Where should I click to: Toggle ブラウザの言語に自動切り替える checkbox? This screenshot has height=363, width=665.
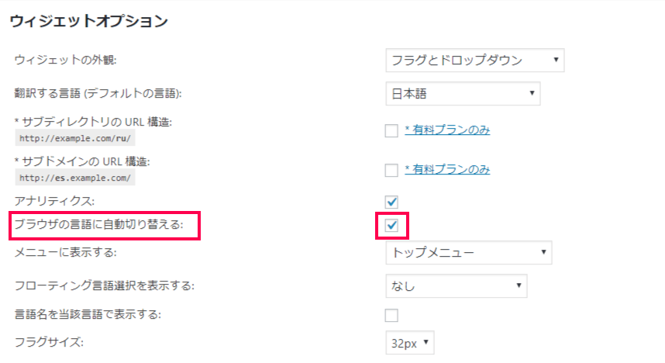point(391,225)
